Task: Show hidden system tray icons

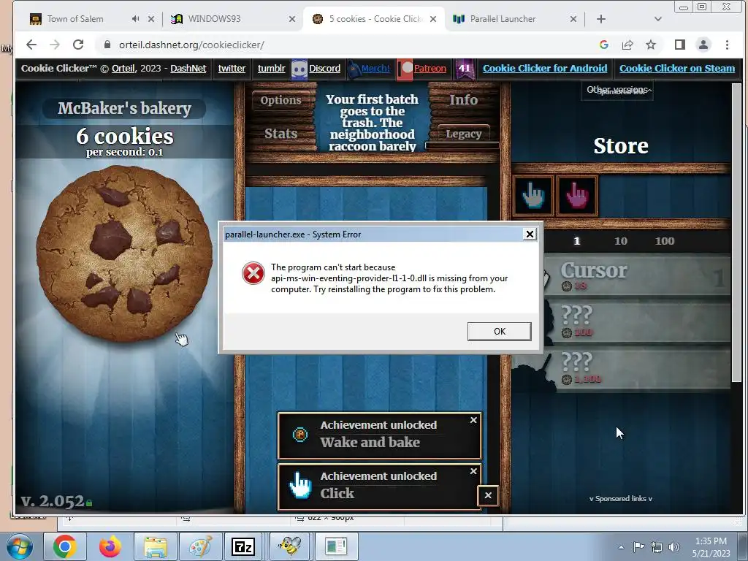Action: coord(621,547)
